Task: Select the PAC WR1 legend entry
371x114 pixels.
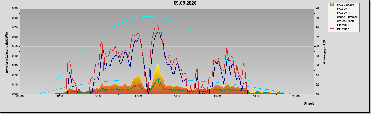Action: coord(343,9)
